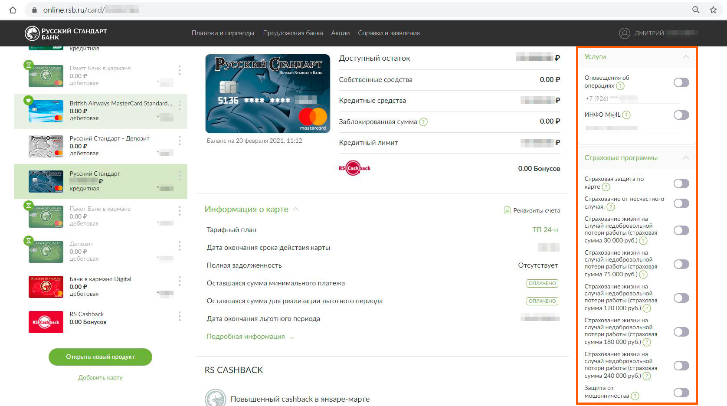Open the three-dot menu for British Airways MasterCard
727x406 pixels.
point(180,105)
